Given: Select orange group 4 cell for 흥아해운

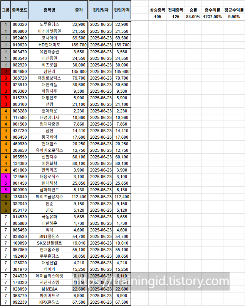Looking at the screenshot, I should point(6,111).
